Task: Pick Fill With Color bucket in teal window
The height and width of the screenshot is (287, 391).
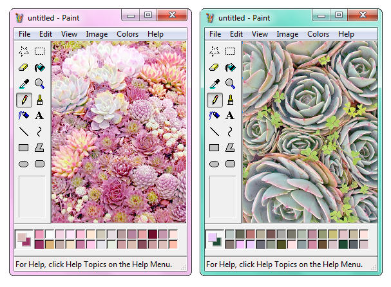Action: 230,68
